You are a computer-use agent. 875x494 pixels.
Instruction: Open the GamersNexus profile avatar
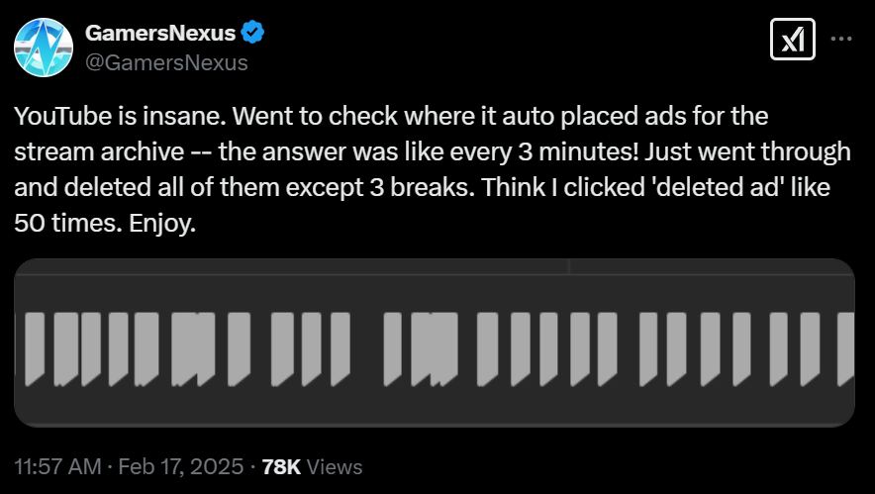[44, 48]
